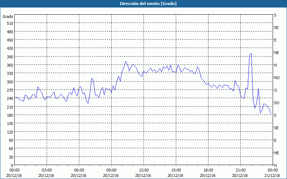Screen dimensions: 287x179
Task: Click the NO compass label on right axis
Action: tap(277, 78)
